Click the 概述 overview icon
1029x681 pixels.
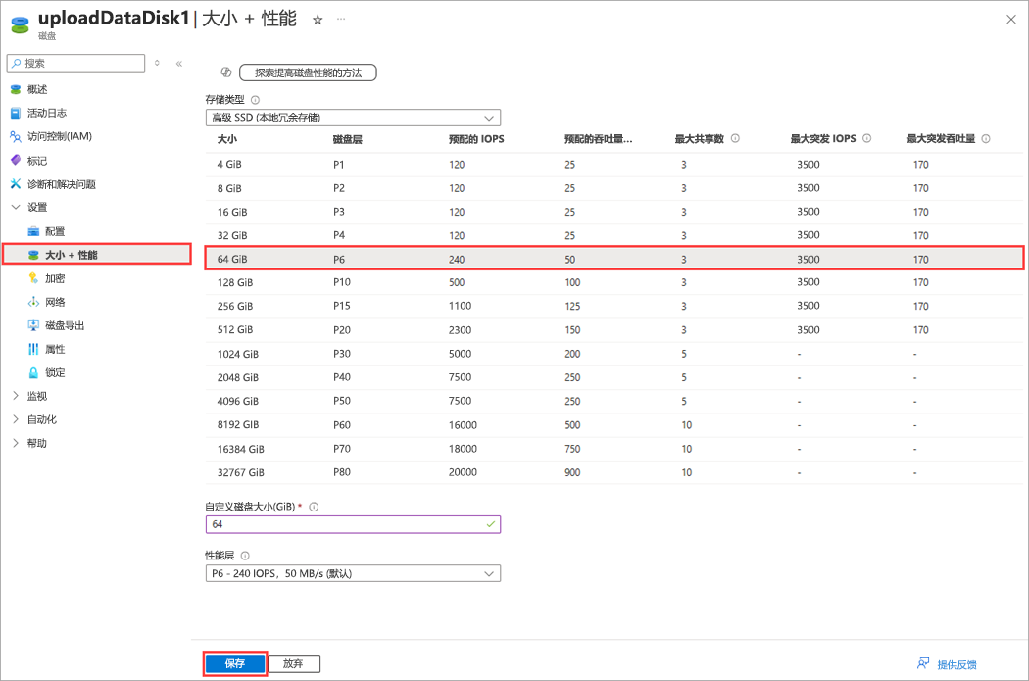[x=16, y=89]
